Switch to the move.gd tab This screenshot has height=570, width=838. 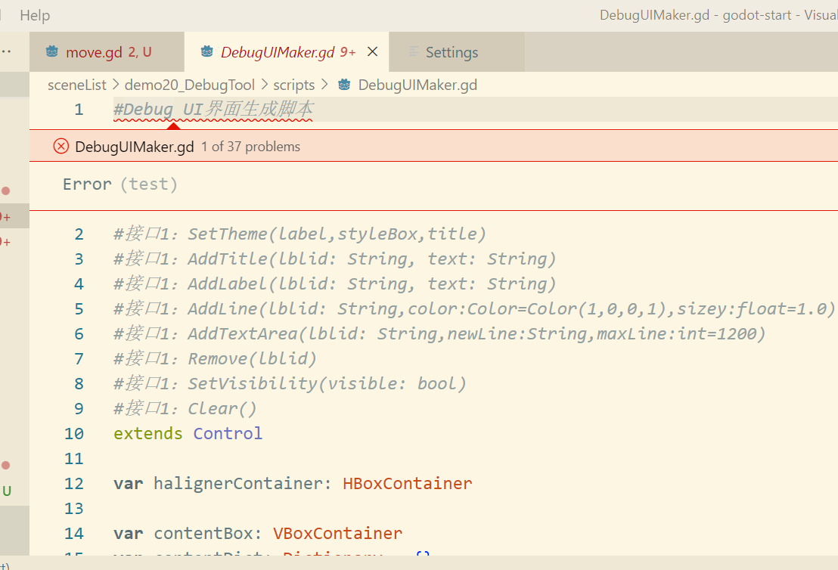pyautogui.click(x=107, y=52)
